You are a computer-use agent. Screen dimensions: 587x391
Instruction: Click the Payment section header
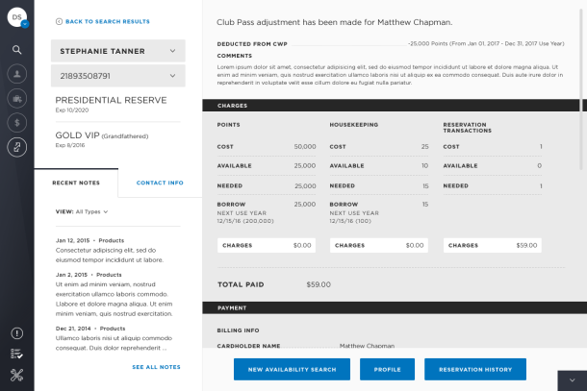[395, 308]
